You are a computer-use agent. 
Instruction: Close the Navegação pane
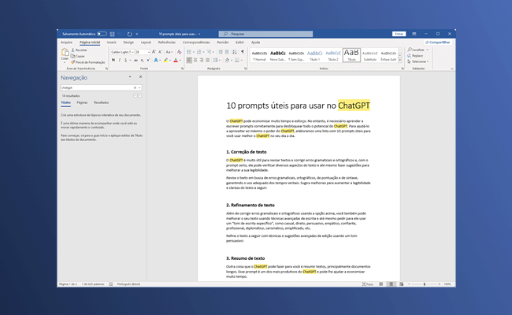click(141, 77)
